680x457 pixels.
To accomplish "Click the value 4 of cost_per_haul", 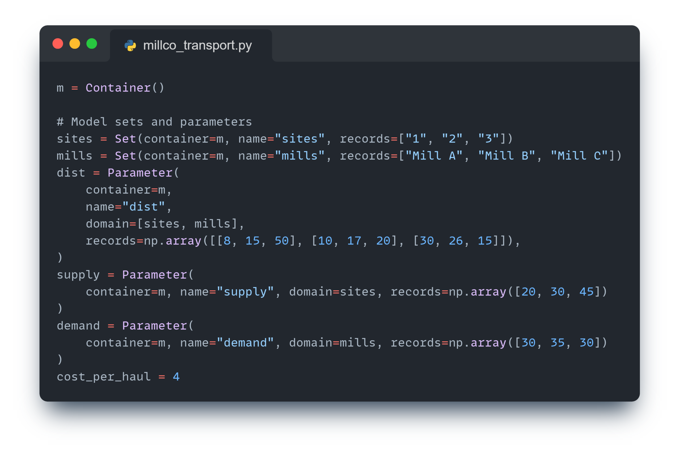I will [x=176, y=377].
